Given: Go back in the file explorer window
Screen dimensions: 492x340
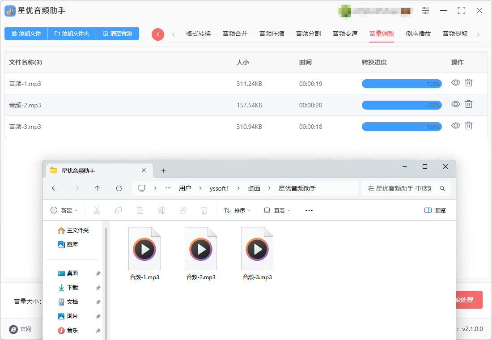Looking at the screenshot, I should click(55, 188).
